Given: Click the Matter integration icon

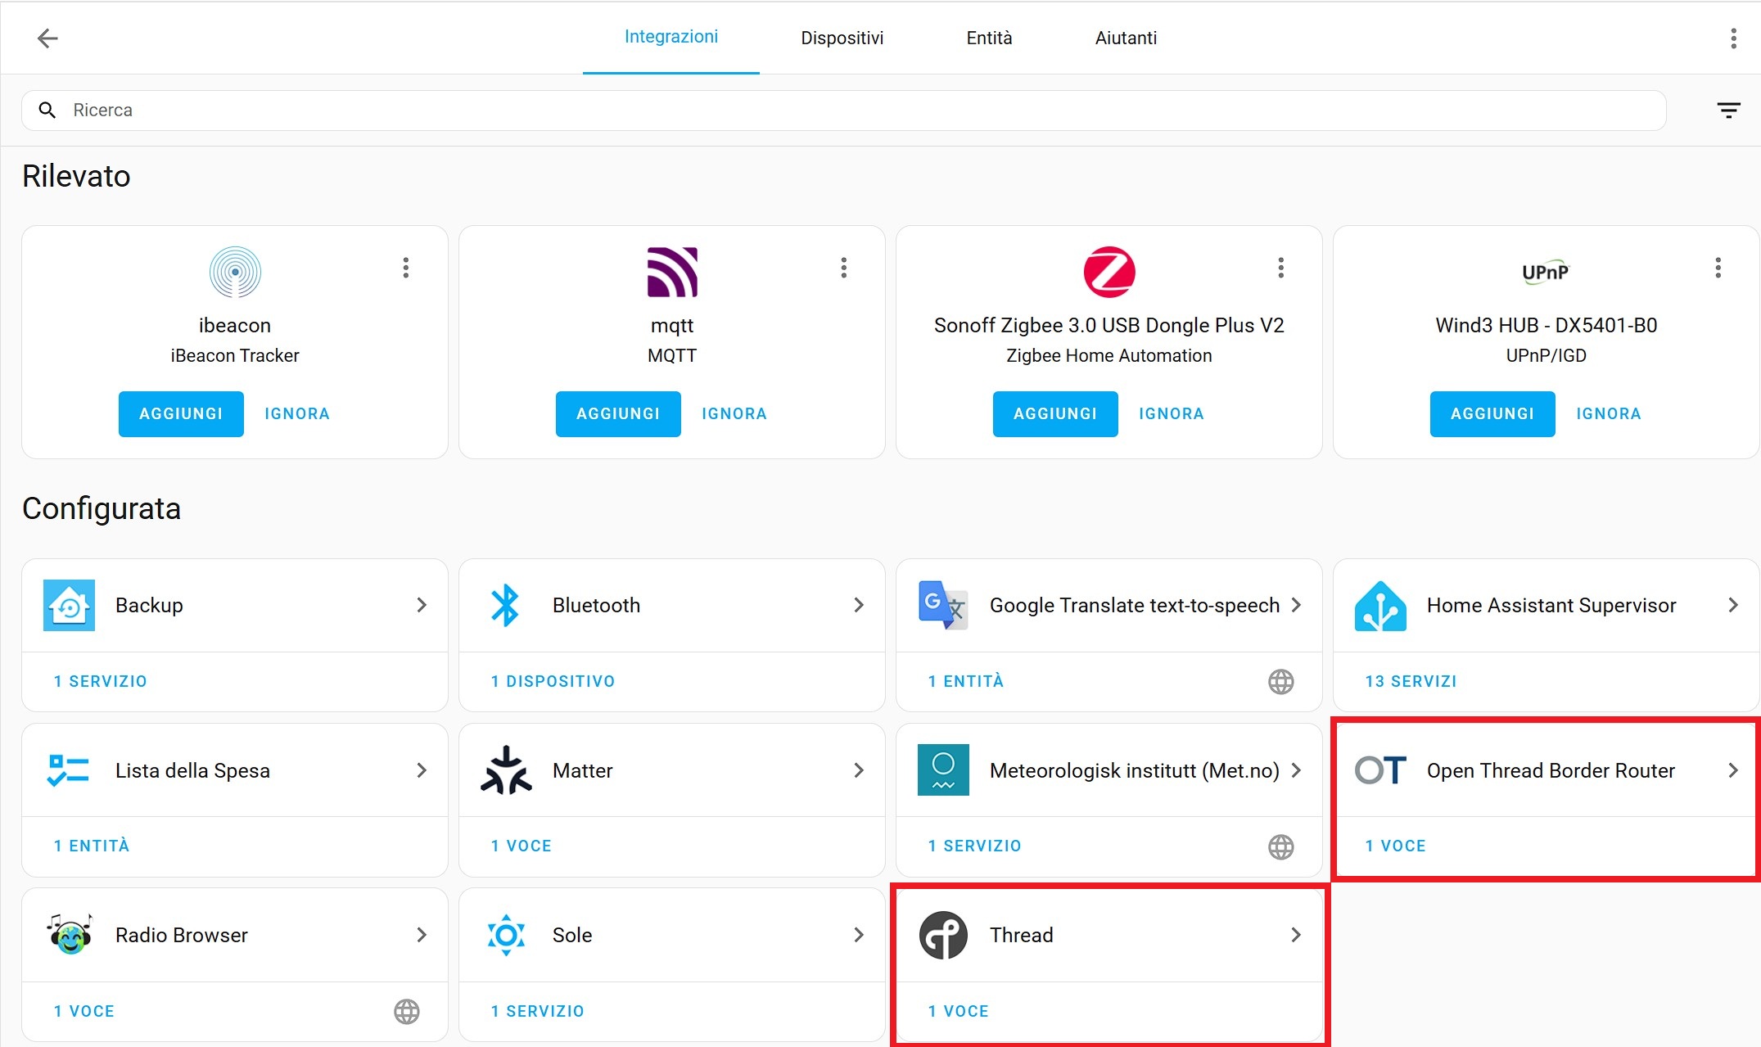Looking at the screenshot, I should (x=506, y=770).
